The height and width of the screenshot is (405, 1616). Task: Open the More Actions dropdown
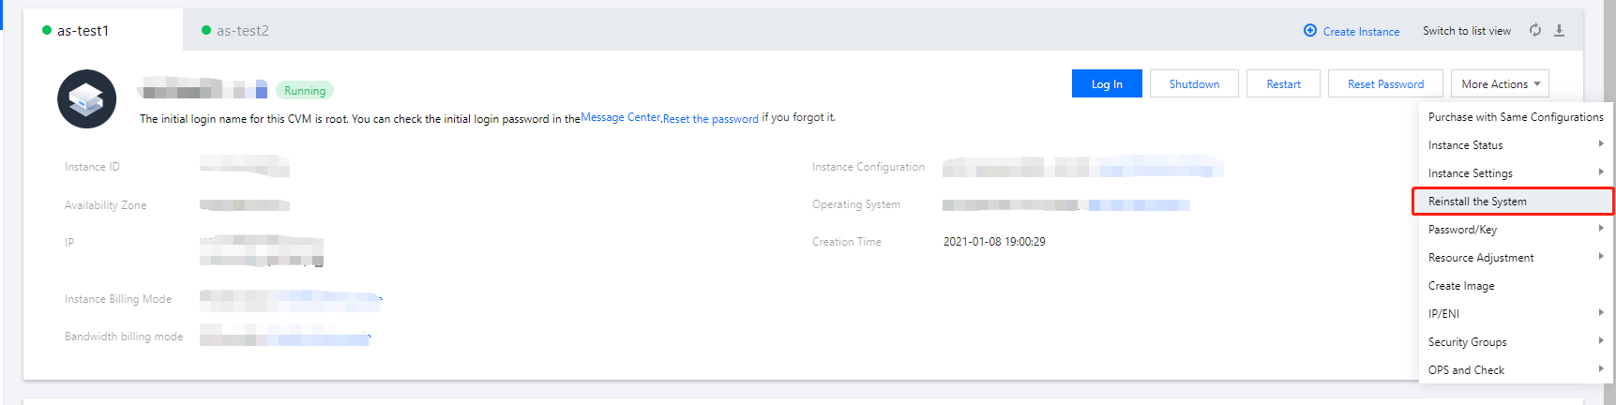(x=1500, y=84)
